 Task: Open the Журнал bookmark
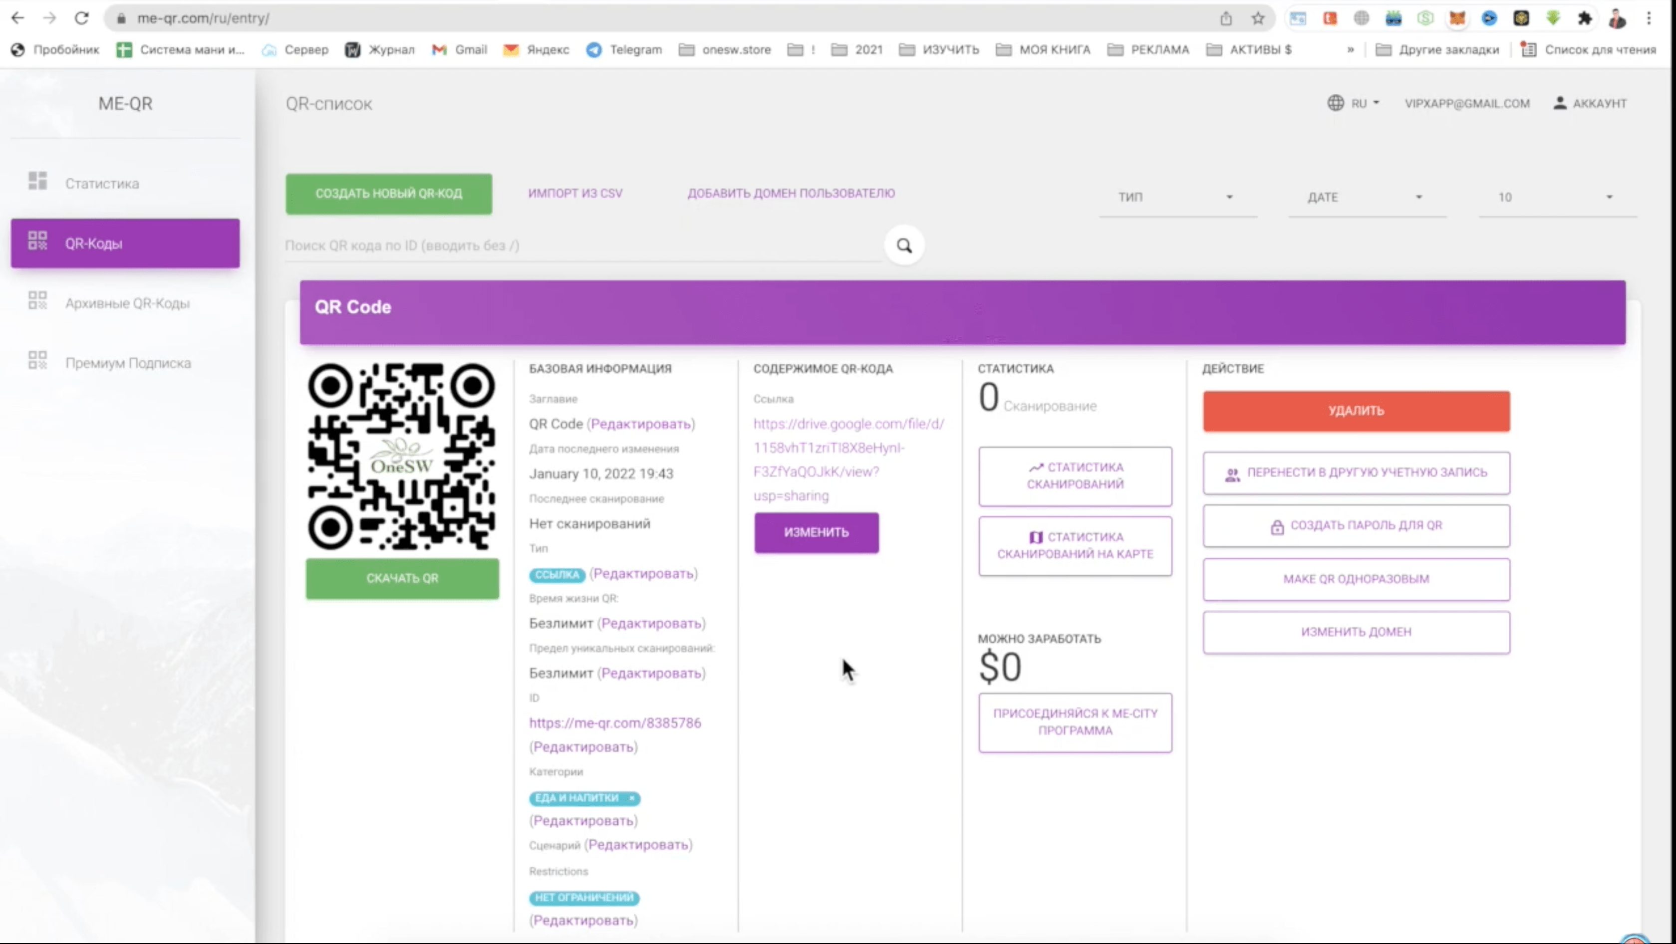click(x=380, y=49)
